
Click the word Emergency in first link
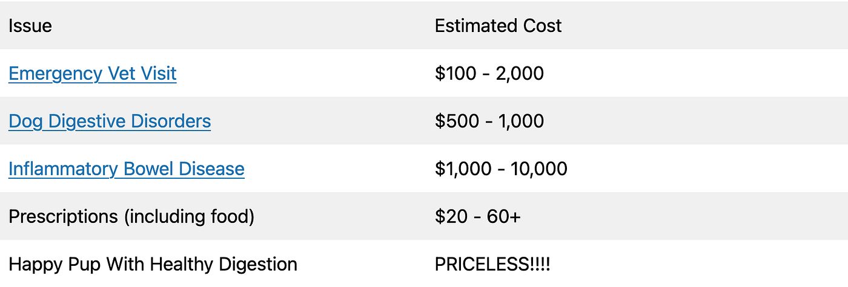(55, 74)
